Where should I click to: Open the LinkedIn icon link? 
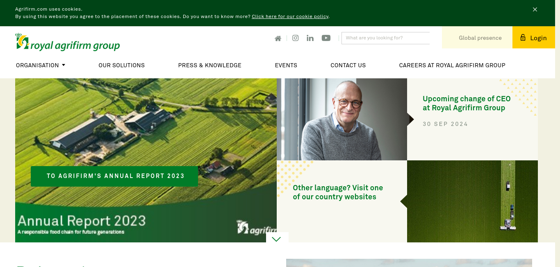[310, 38]
